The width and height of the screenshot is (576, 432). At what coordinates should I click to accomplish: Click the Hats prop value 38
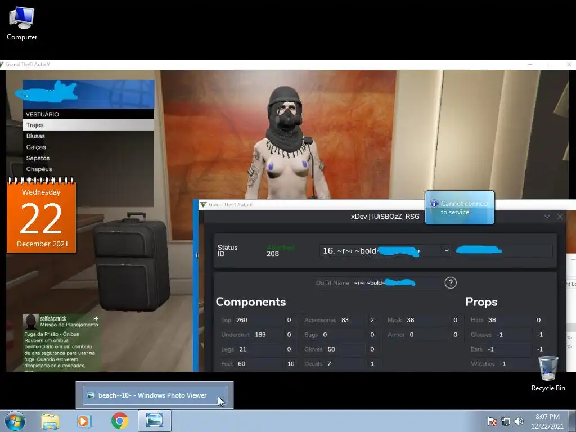click(x=492, y=320)
